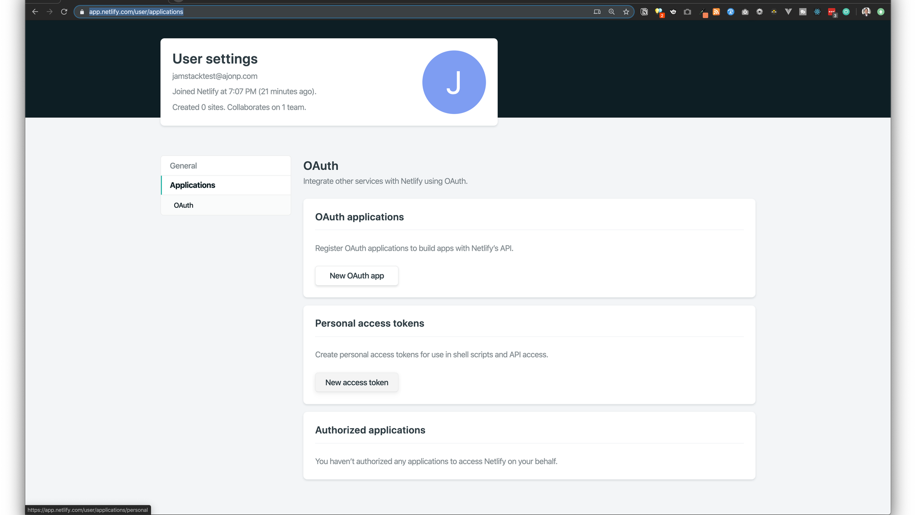The image size is (916, 515).
Task: Go to the OAuth sub-section link
Action: 184,206
